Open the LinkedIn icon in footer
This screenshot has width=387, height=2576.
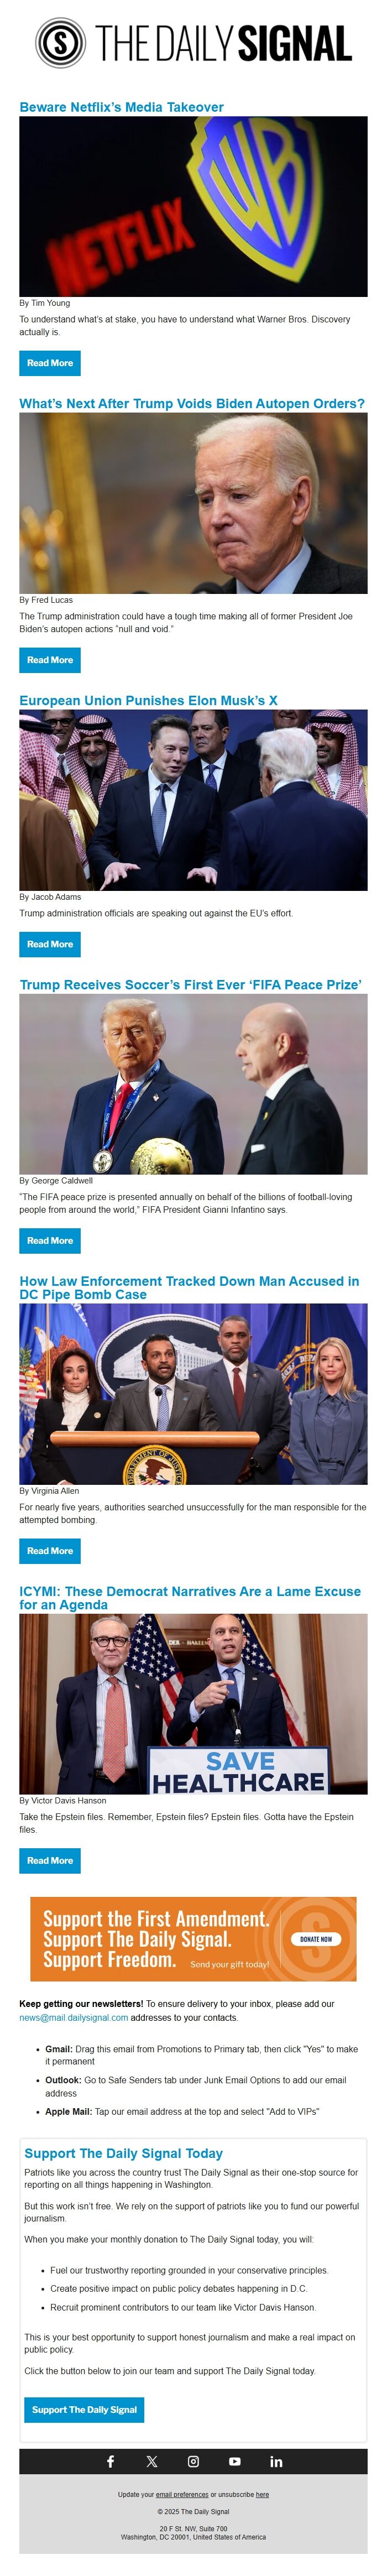click(x=276, y=2461)
